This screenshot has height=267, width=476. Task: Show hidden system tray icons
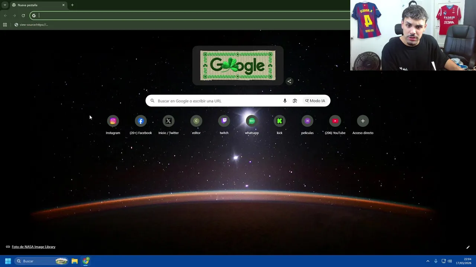coord(428,261)
